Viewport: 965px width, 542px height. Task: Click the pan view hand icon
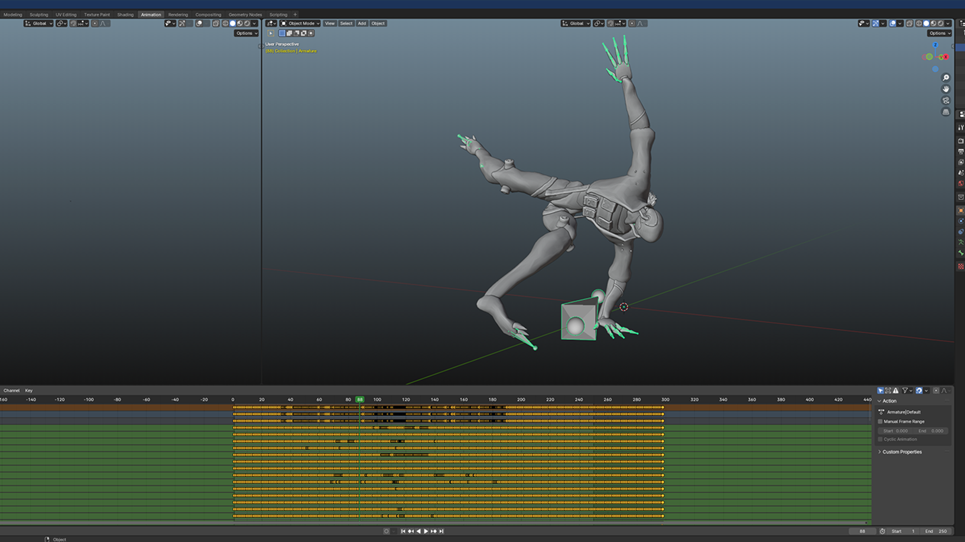pos(945,89)
